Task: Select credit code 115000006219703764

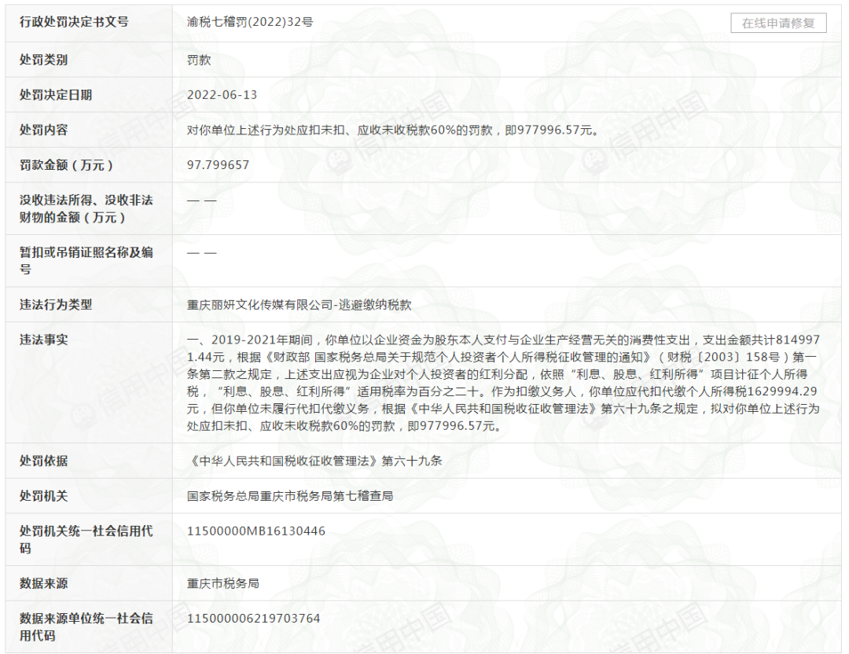Action: coord(253,619)
